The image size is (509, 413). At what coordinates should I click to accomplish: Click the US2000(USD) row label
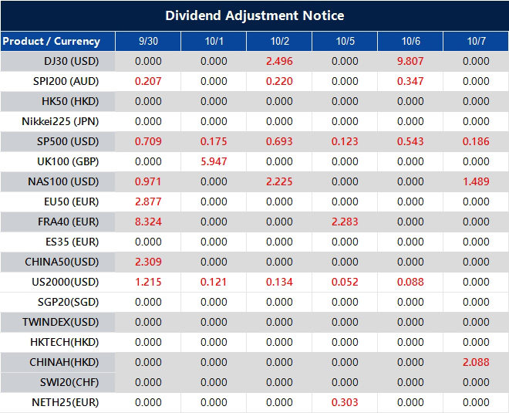tap(66, 282)
